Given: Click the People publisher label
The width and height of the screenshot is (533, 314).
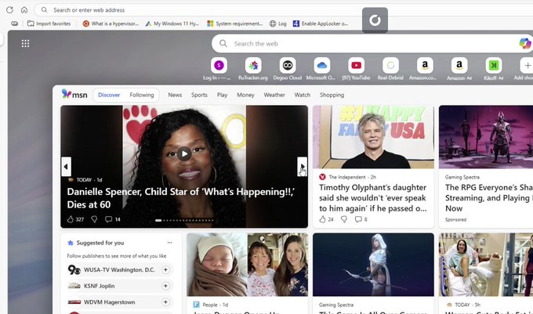Looking at the screenshot, I should (210, 305).
